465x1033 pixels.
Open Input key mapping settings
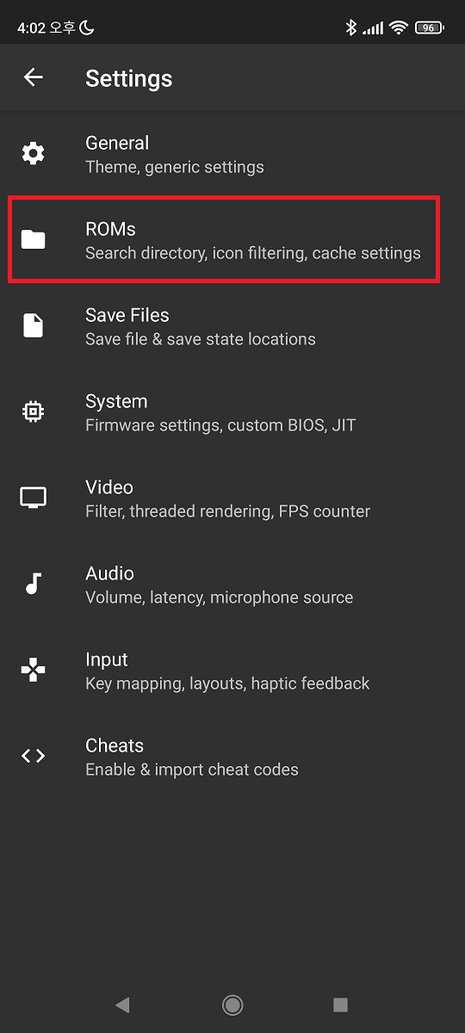click(x=232, y=671)
